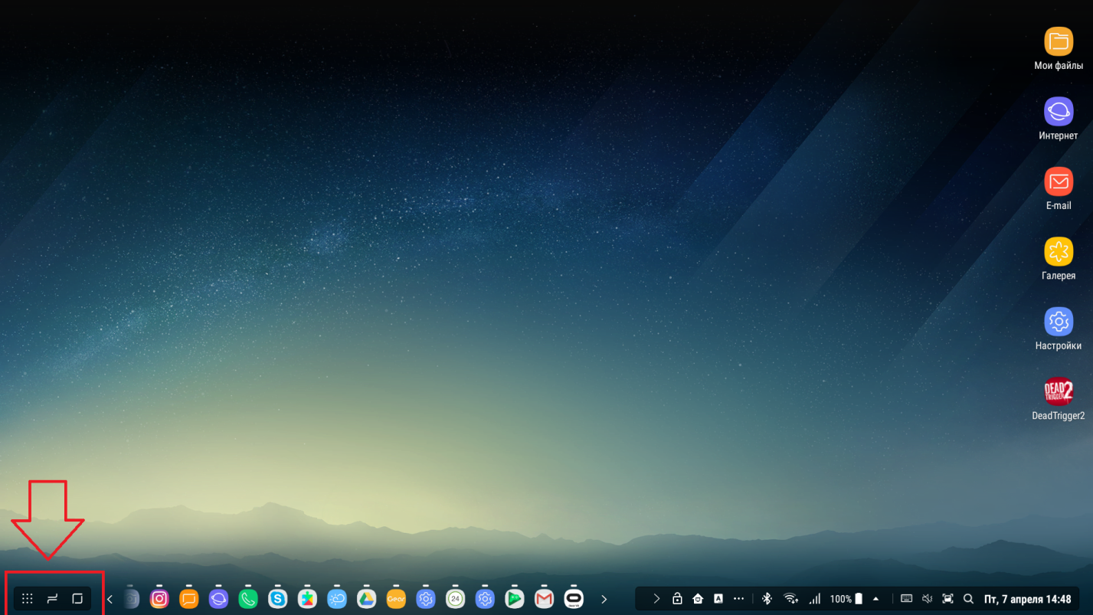Open the search magnifier in the tray
This screenshot has height=615, width=1093.
pyautogui.click(x=968, y=599)
